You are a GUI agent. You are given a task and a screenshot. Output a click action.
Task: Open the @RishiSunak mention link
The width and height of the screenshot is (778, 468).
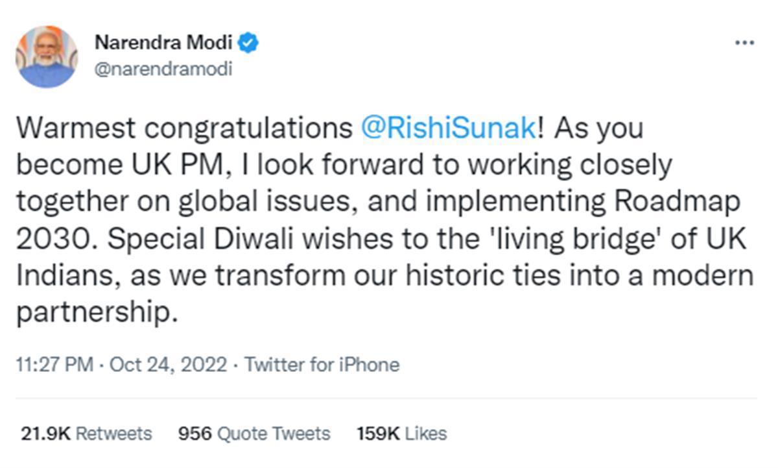point(448,129)
